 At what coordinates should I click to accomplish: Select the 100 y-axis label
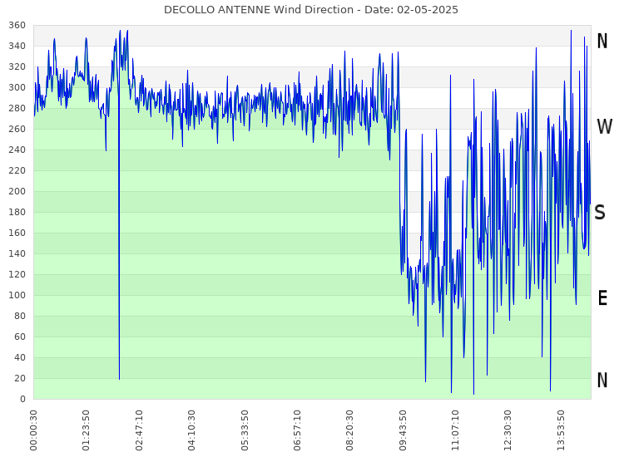[17, 295]
